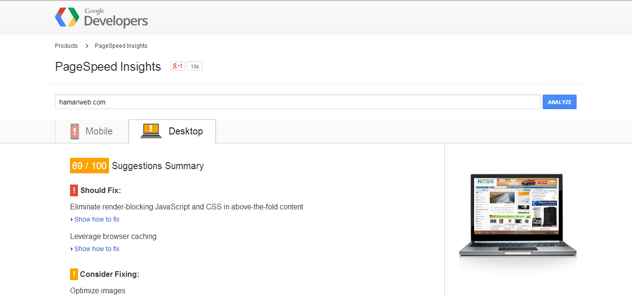632x297 pixels.
Task: Click the Google Developers logo
Action: (101, 17)
